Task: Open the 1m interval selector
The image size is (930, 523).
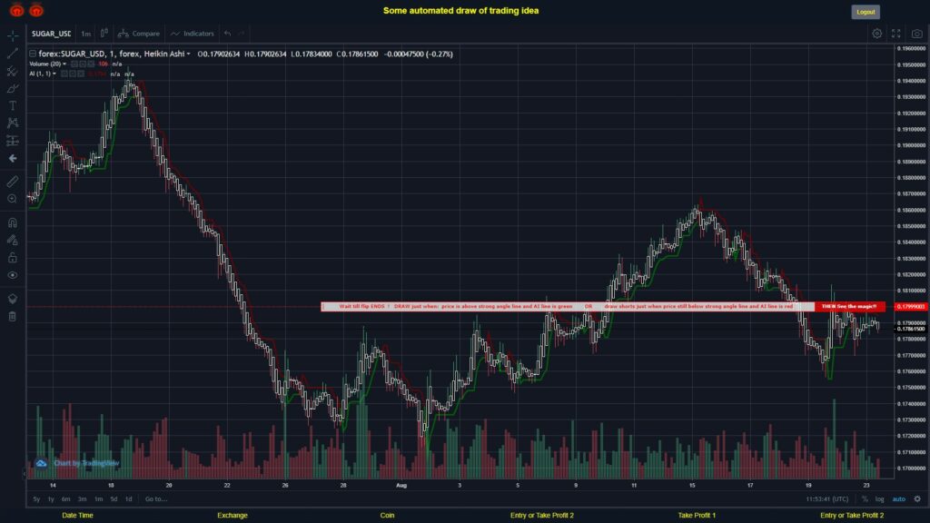Action: tap(86, 34)
